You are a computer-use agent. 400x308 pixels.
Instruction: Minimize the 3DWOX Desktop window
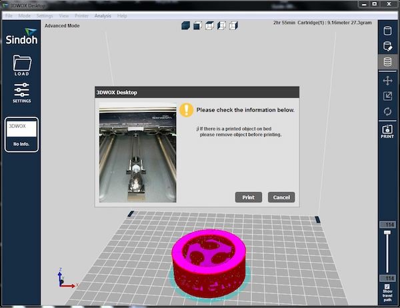coord(364,5)
